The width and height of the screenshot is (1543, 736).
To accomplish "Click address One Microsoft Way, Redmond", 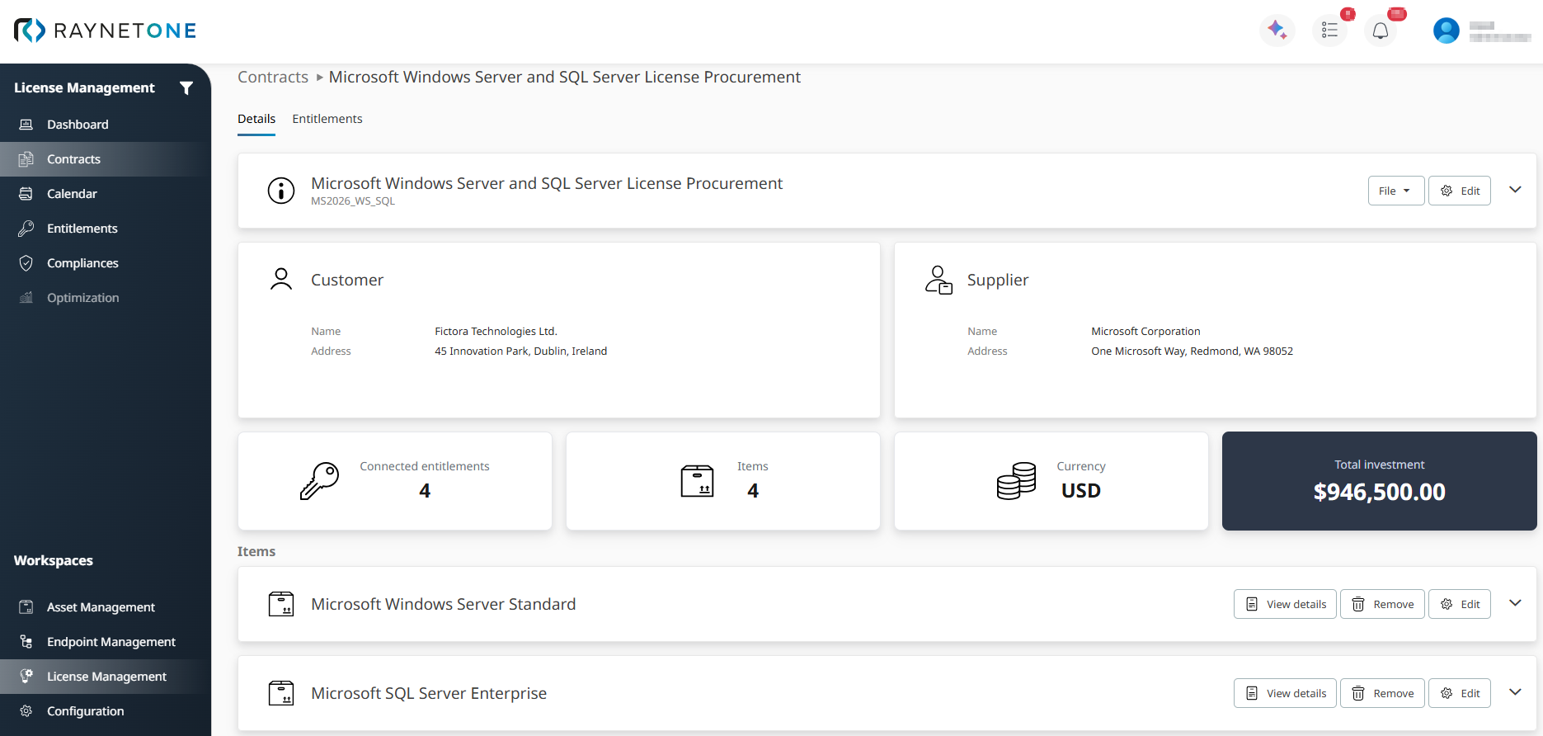I will coord(1192,351).
